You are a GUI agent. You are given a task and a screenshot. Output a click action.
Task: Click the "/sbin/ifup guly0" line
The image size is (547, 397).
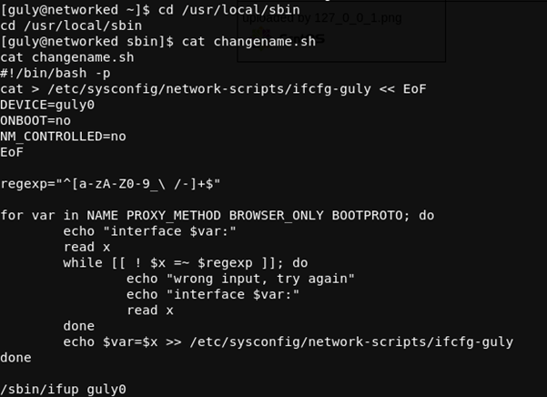tap(64, 390)
